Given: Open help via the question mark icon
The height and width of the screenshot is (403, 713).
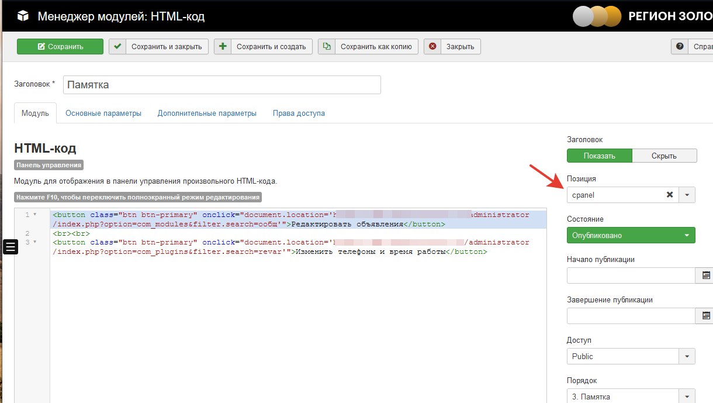Looking at the screenshot, I should pos(680,47).
